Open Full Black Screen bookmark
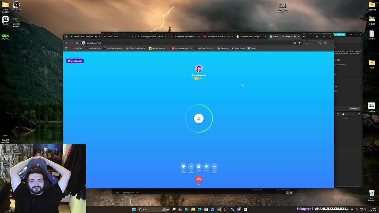The image size is (379, 213). [x=114, y=48]
